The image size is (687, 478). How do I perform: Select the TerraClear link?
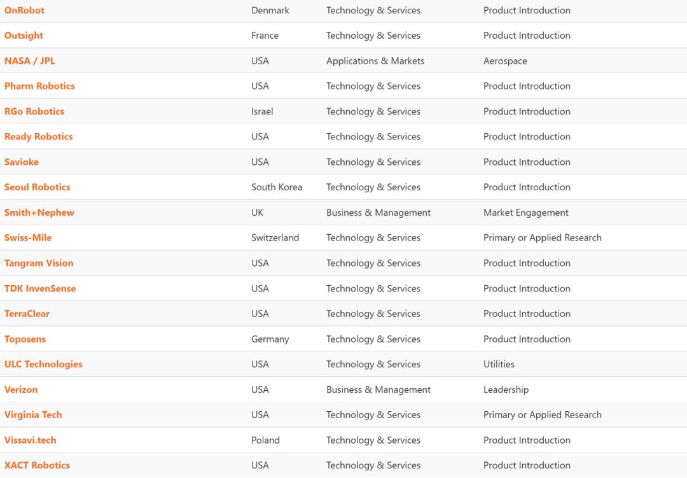click(27, 314)
